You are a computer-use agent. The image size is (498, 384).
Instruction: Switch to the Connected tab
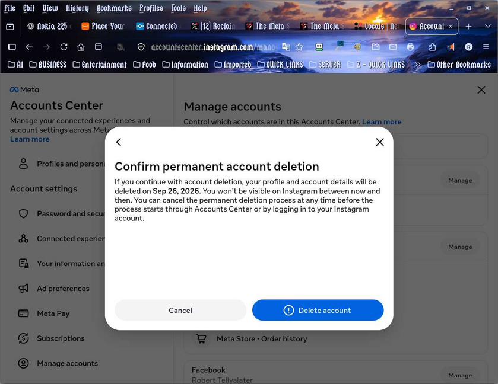click(158, 26)
